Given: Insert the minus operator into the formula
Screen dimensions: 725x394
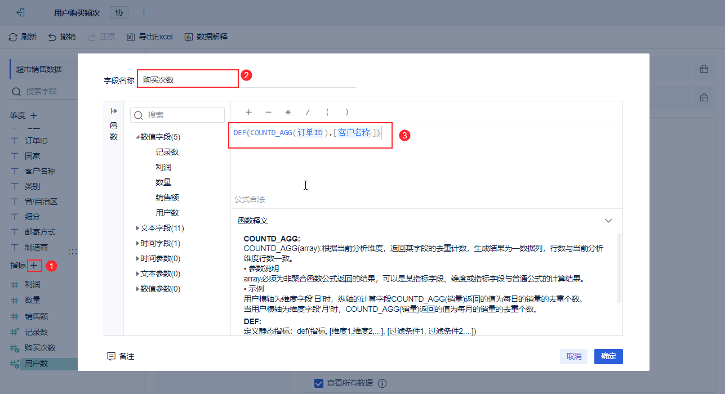Looking at the screenshot, I should [x=268, y=112].
